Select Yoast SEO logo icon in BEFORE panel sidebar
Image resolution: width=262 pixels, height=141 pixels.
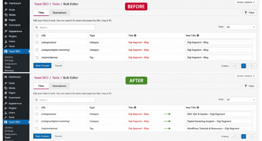pos(6,51)
